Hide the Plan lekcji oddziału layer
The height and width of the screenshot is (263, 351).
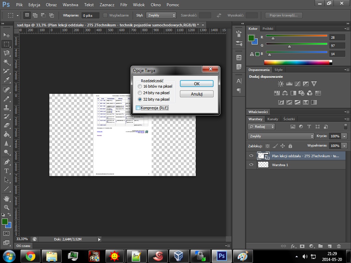click(x=251, y=156)
